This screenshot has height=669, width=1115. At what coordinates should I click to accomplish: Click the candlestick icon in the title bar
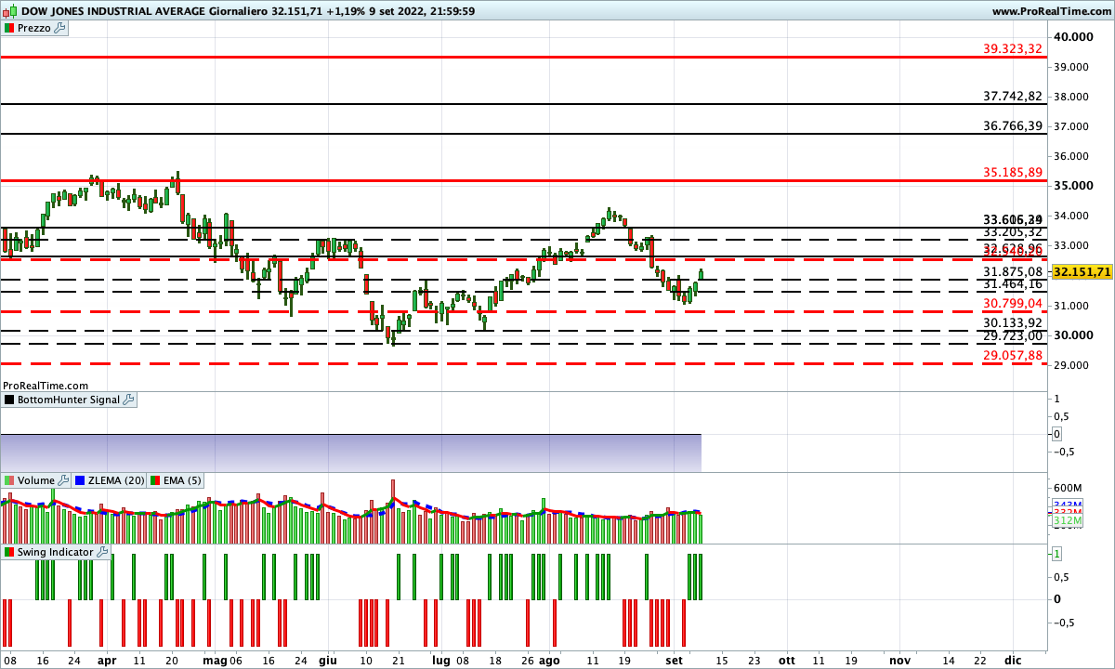(7, 12)
